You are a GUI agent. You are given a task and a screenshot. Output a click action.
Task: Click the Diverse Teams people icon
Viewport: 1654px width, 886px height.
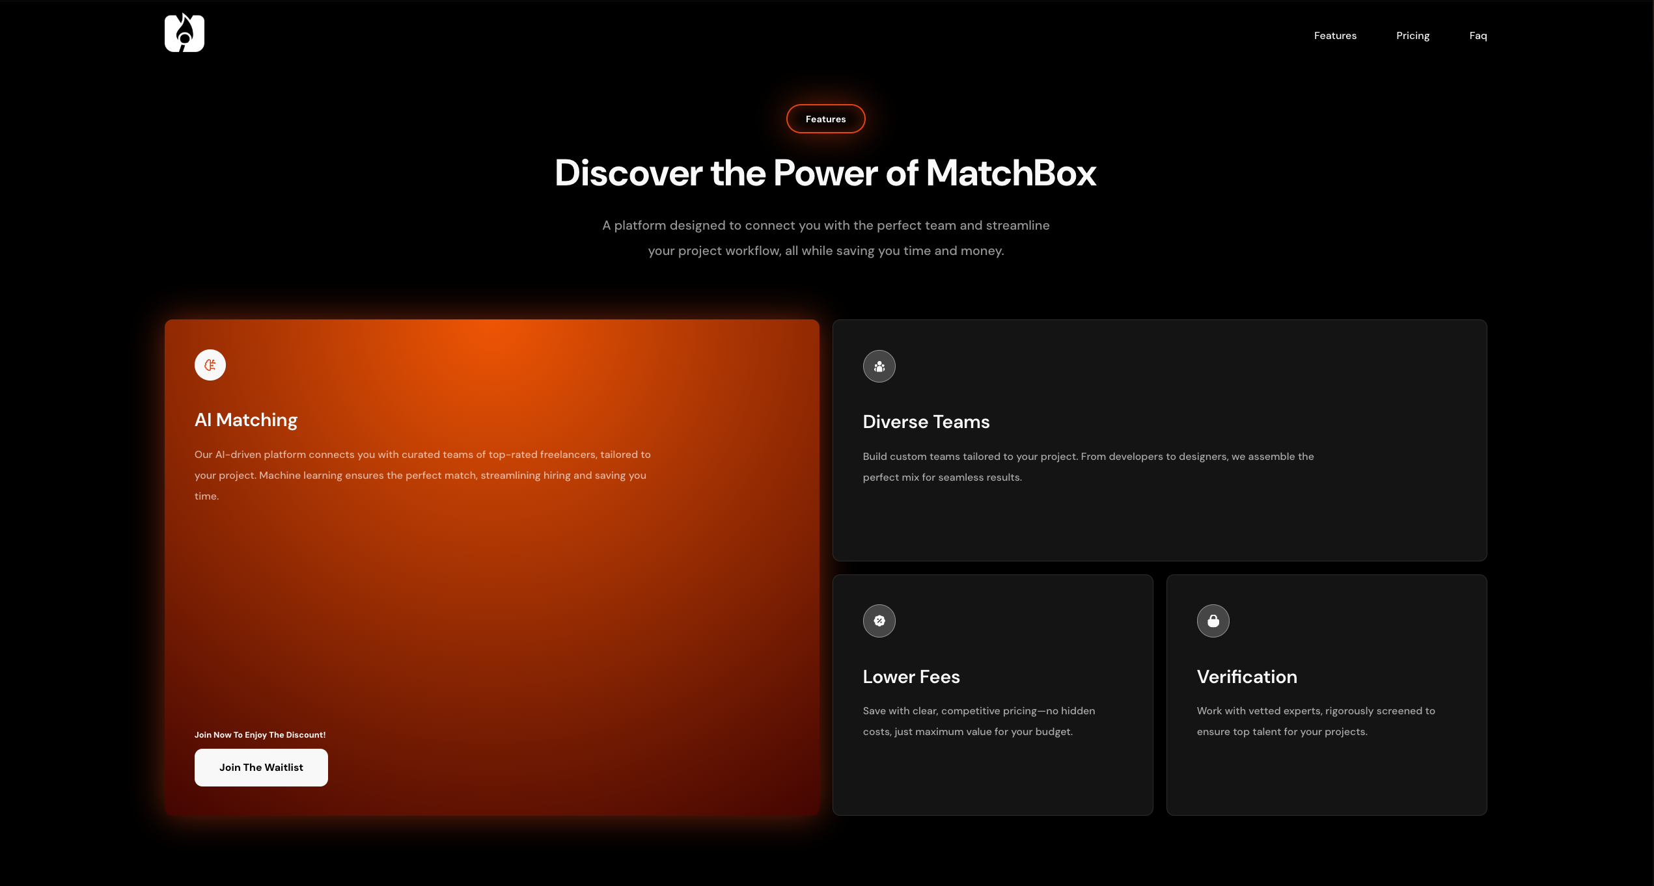pos(879,366)
